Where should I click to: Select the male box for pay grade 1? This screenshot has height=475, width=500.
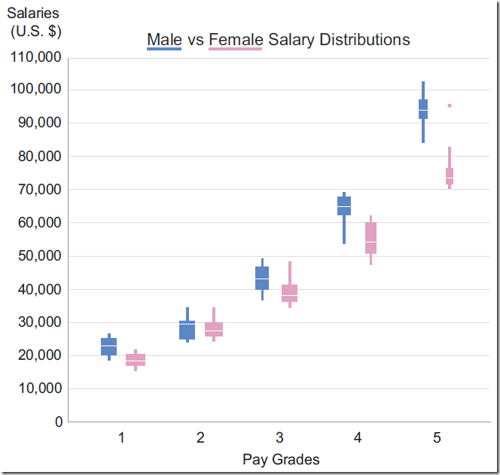point(109,346)
